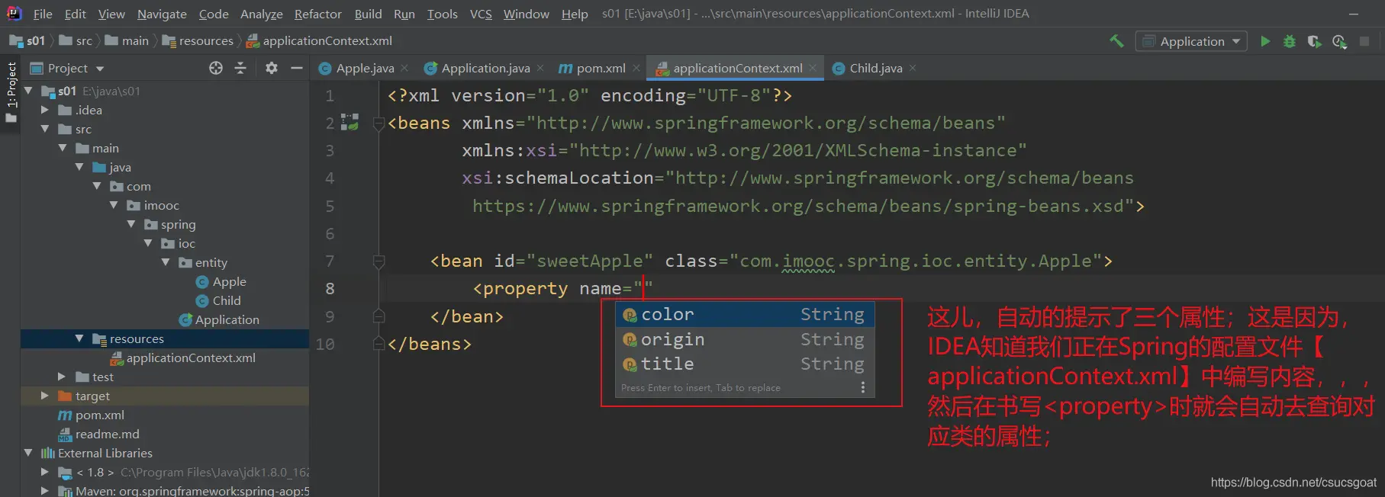The width and height of the screenshot is (1385, 497).
Task: Select the title completion suggestion
Action: [x=745, y=364]
